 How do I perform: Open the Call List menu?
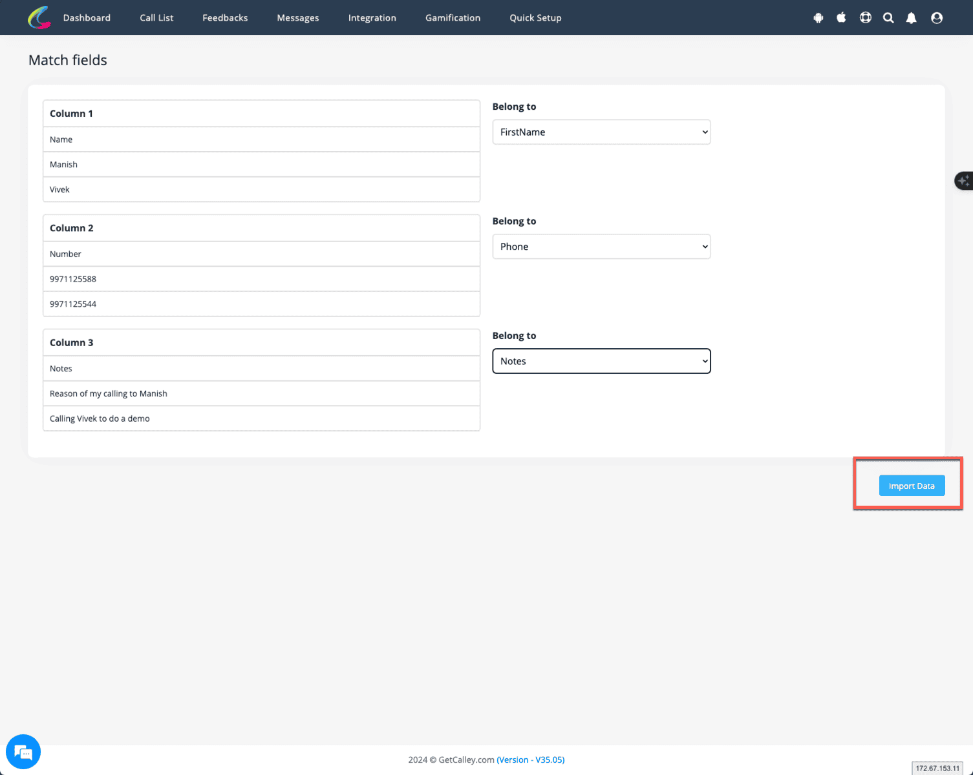156,18
